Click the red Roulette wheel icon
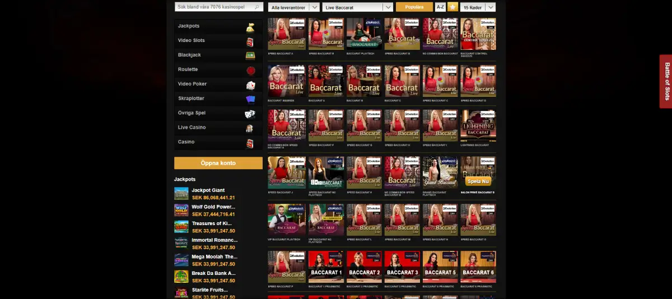Screen dimensions: 672x299 pyautogui.click(x=250, y=70)
